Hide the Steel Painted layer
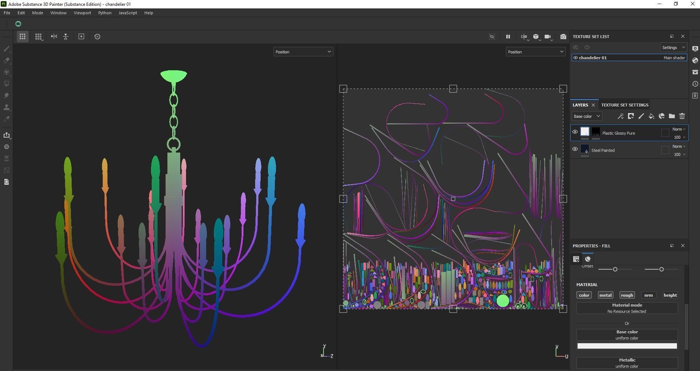The height and width of the screenshot is (371, 700). coord(575,149)
